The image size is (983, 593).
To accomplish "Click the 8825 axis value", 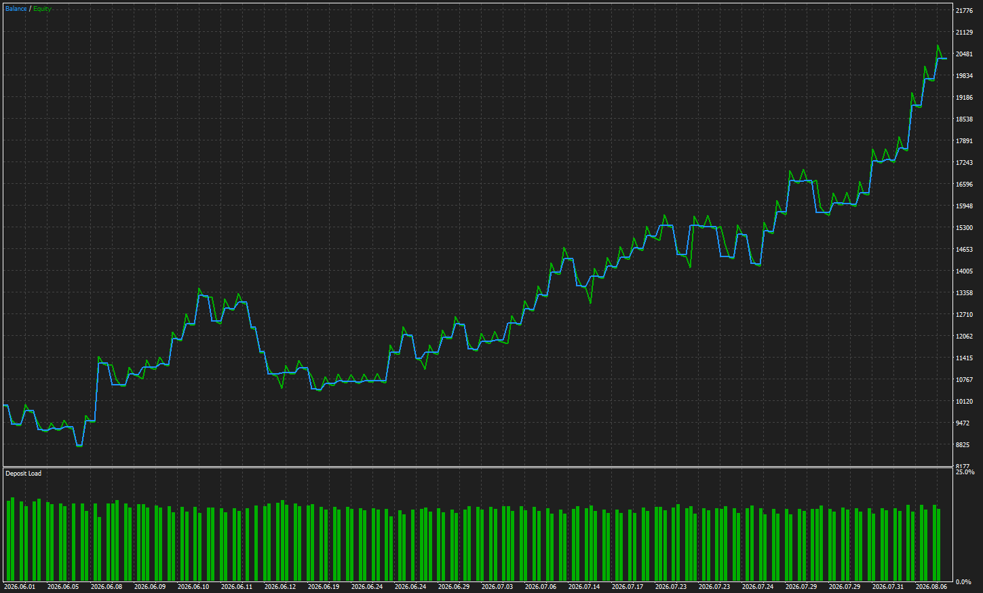I will 963,445.
